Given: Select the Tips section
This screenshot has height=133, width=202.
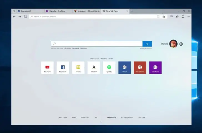Looking at the screenshot, I should (x=95, y=117).
